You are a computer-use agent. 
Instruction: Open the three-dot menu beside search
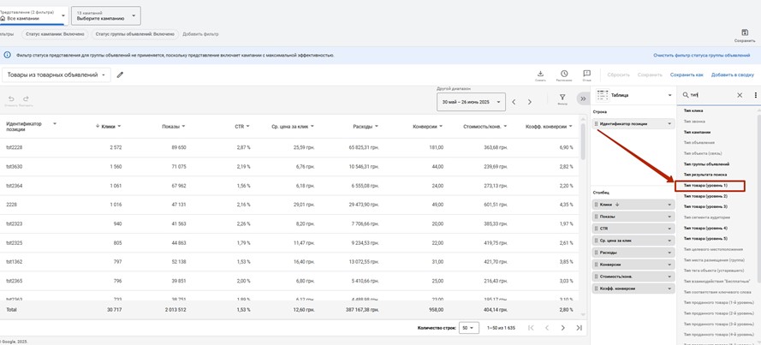click(755, 95)
